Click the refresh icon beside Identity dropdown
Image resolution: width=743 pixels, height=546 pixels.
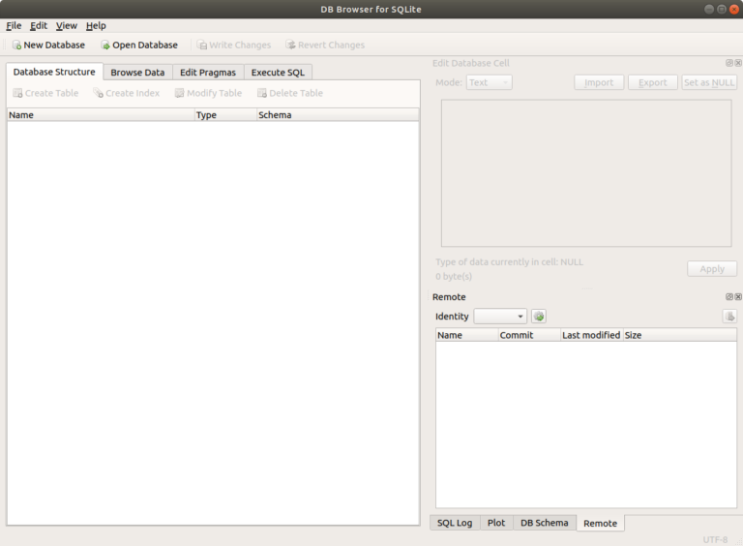[x=539, y=317]
